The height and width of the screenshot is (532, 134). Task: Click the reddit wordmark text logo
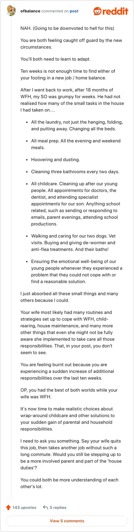[x=116, y=11]
